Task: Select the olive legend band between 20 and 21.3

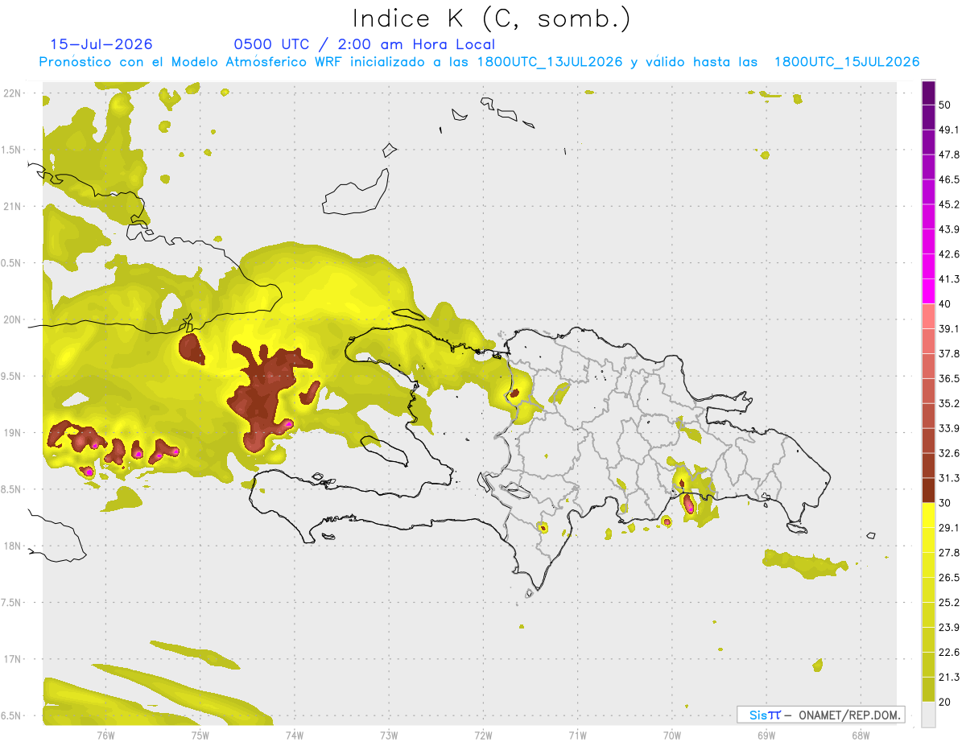Action: pos(929,689)
